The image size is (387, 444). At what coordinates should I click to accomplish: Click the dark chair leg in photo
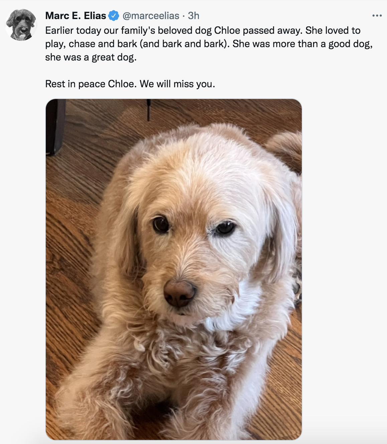point(55,126)
